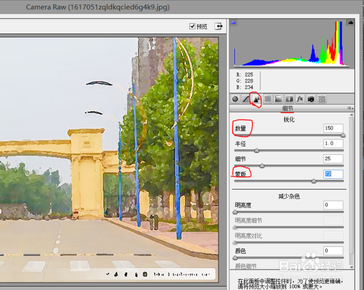Click the 半径 value field showing 1.0

(x=333, y=144)
